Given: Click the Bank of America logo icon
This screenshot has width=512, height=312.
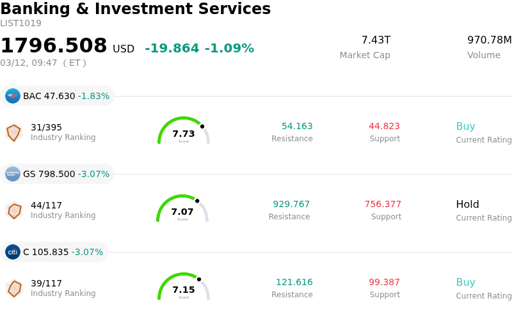Looking at the screenshot, I should (13, 96).
